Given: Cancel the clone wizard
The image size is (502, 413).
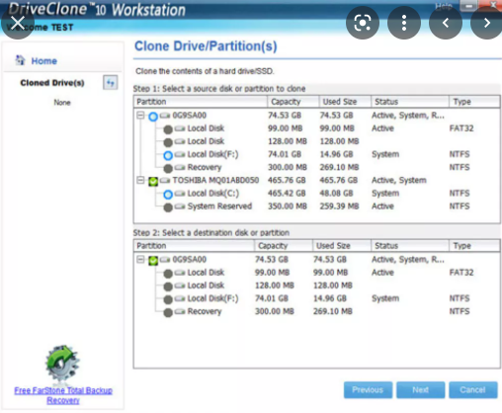Looking at the screenshot, I should pos(473,390).
